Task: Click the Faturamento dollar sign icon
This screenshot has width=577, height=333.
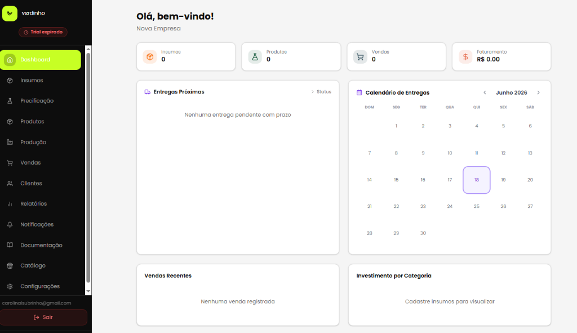Action: 465,57
